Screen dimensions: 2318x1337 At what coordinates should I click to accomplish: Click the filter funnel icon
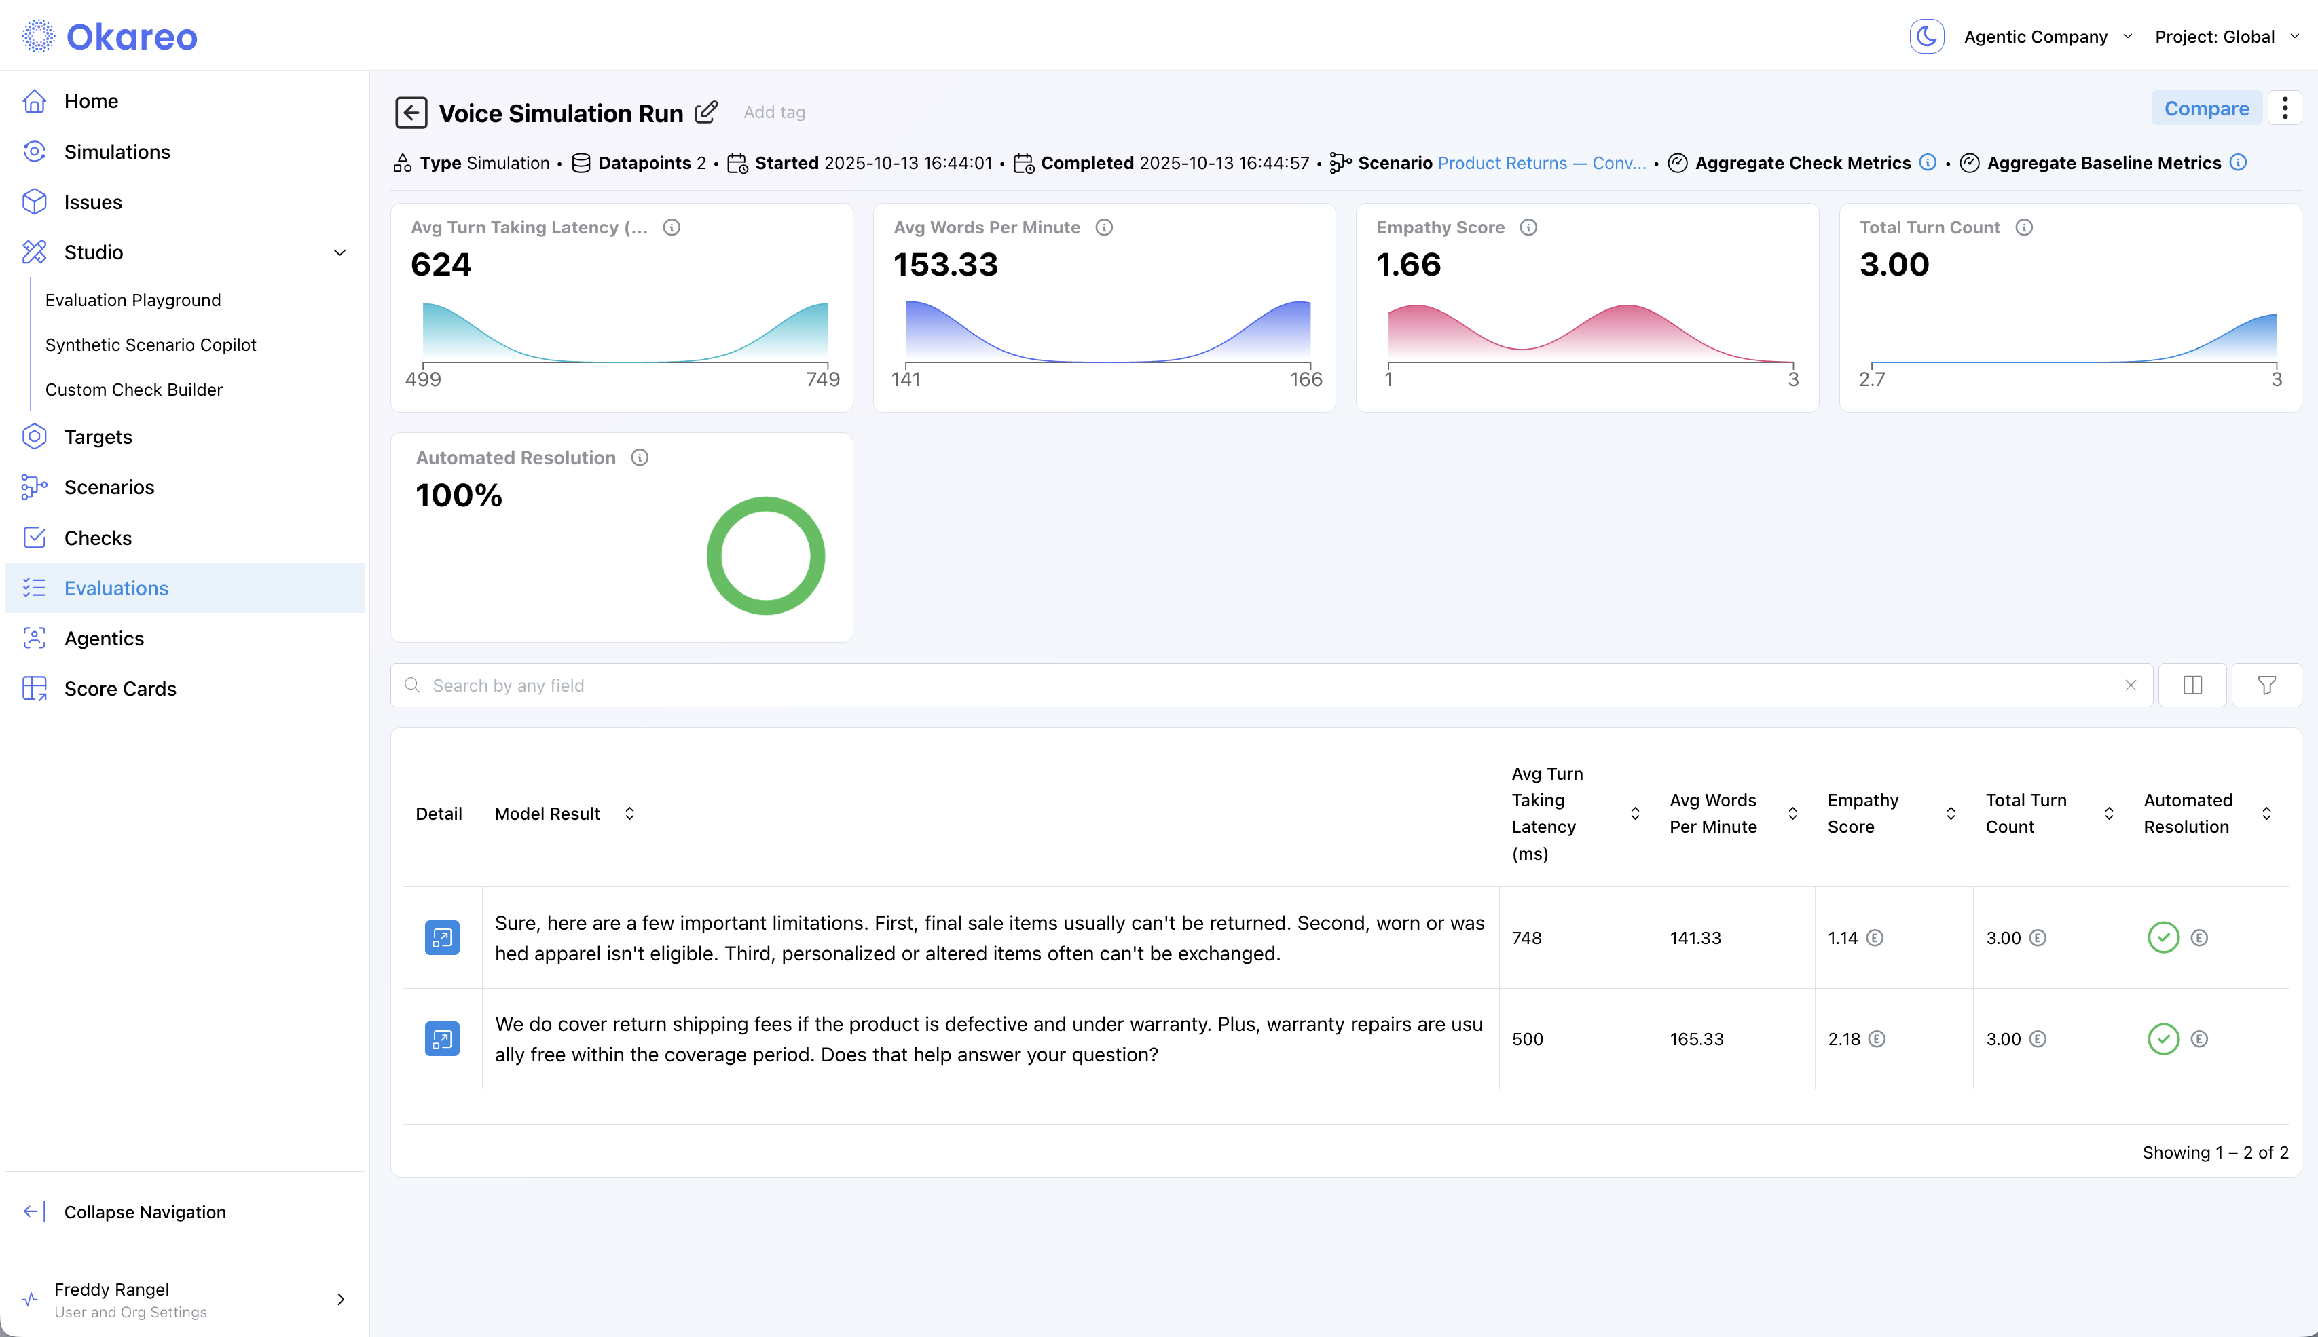pyautogui.click(x=2266, y=685)
